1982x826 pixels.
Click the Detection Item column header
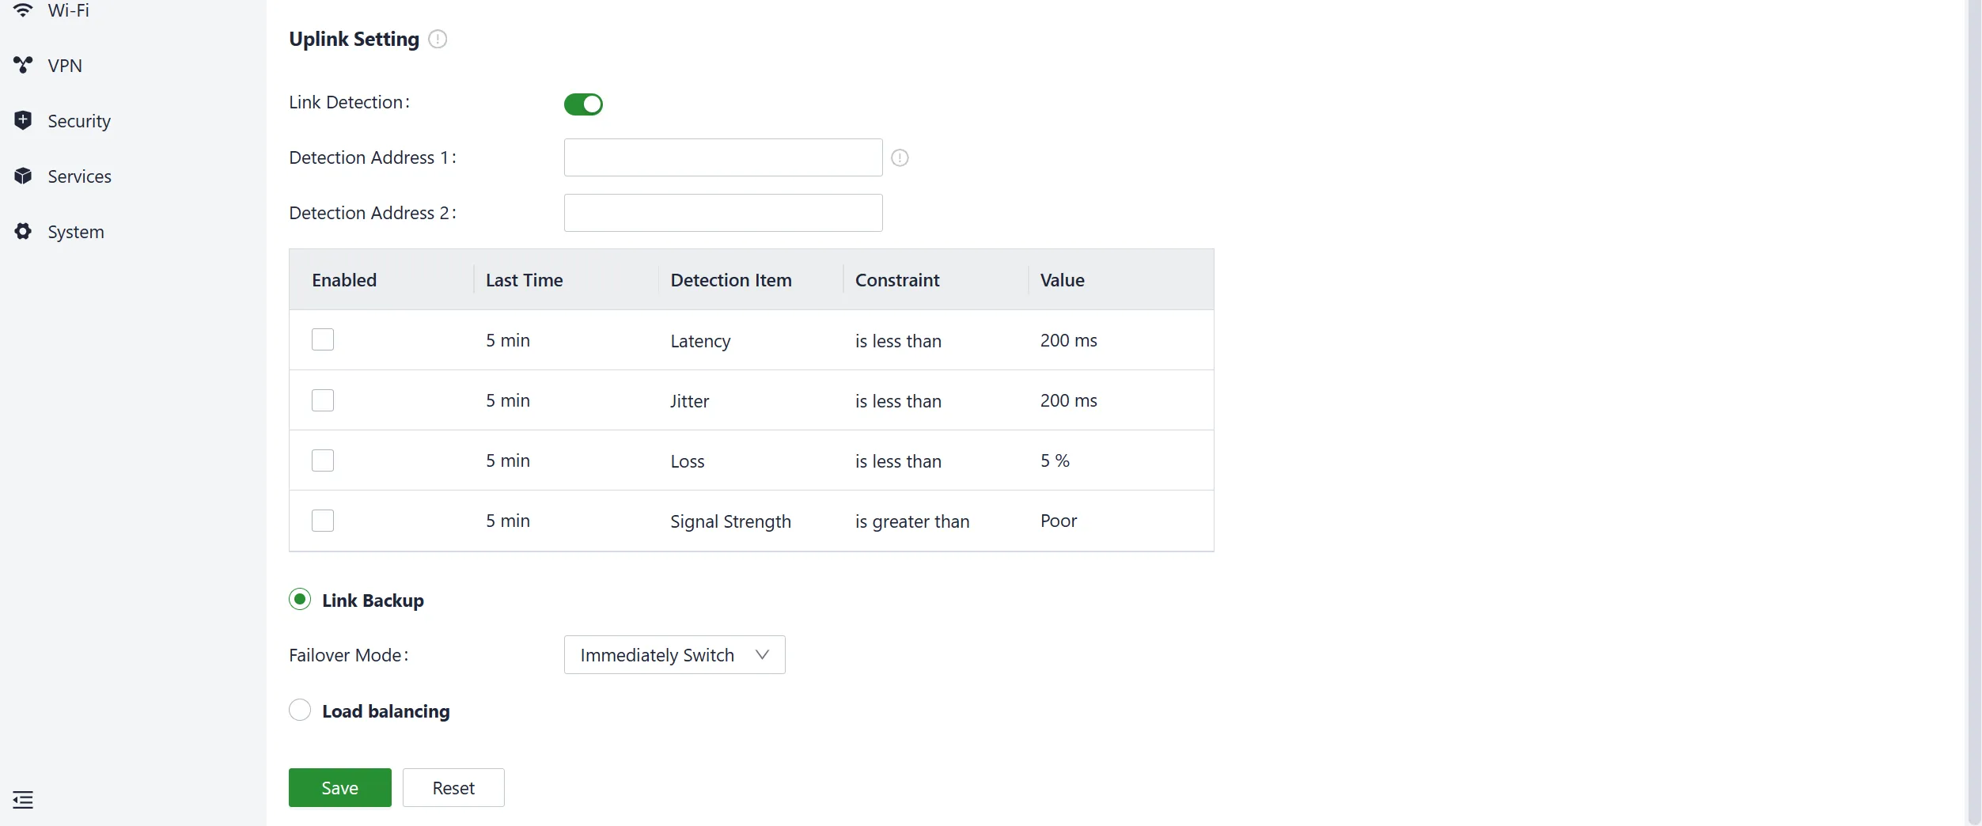(x=731, y=280)
